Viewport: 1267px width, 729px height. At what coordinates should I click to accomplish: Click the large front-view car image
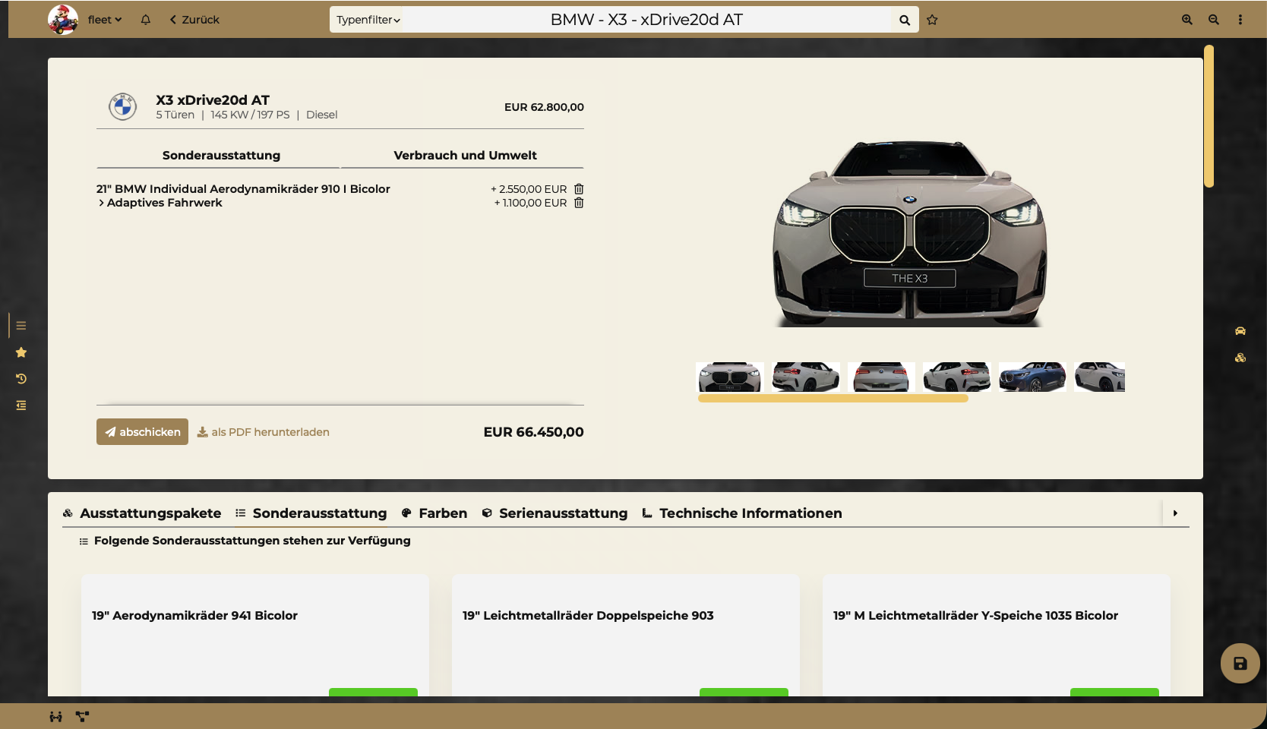tap(910, 233)
